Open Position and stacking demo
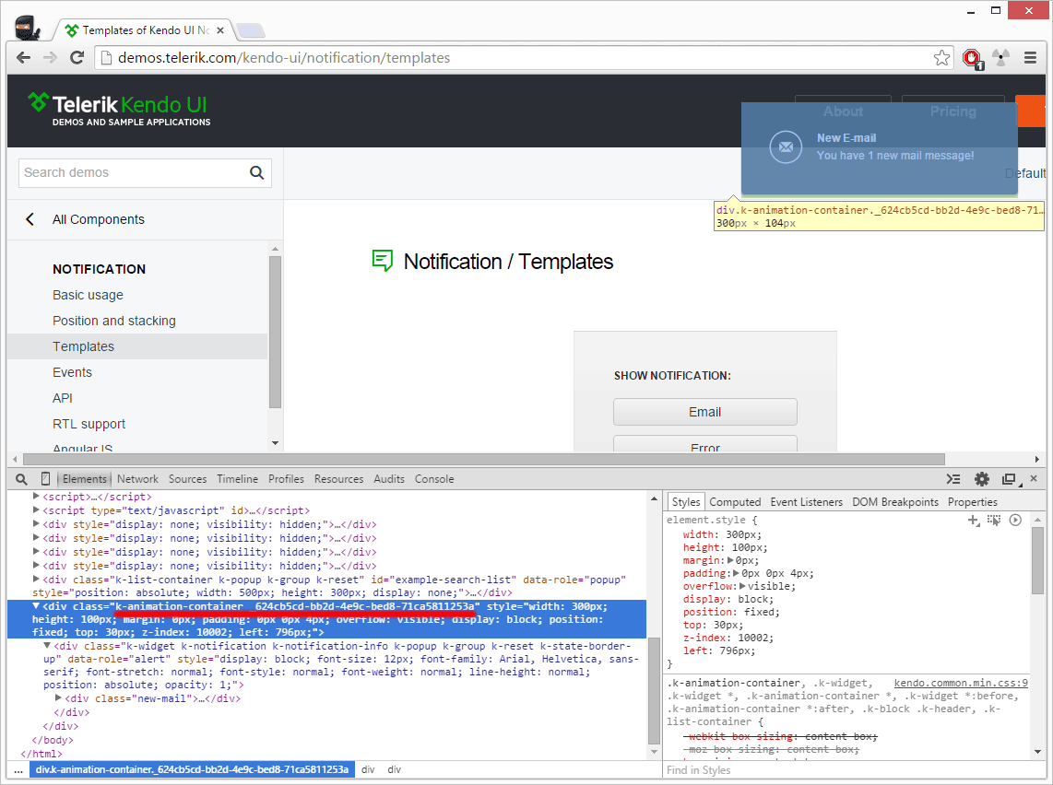1053x785 pixels. 114,321
